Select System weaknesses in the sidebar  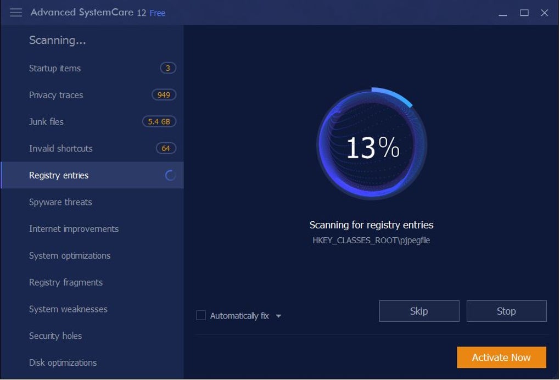pyautogui.click(x=92, y=309)
